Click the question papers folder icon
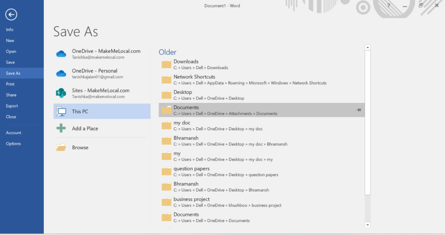Viewport: 445px width, 235px height. click(166, 172)
